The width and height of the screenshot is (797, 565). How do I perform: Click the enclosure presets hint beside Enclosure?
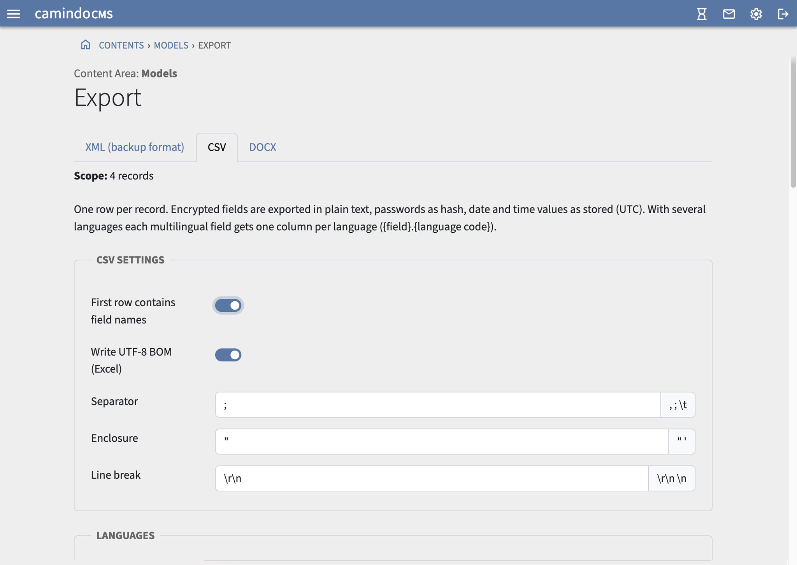click(682, 442)
